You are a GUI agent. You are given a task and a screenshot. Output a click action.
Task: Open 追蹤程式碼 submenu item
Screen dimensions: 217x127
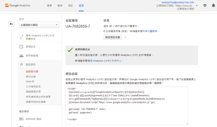pyautogui.click(x=32, y=71)
